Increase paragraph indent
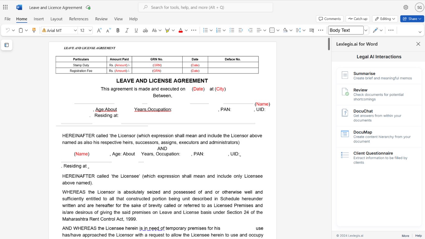The height and width of the screenshot is (239, 425). (250, 30)
